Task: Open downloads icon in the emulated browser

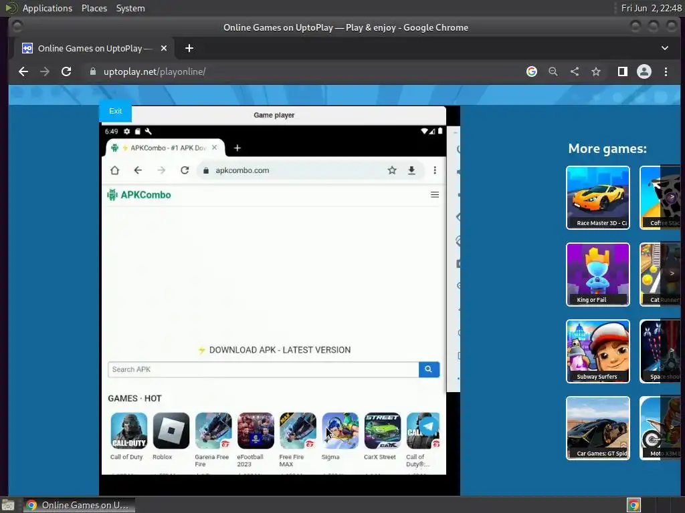Action: coord(411,170)
